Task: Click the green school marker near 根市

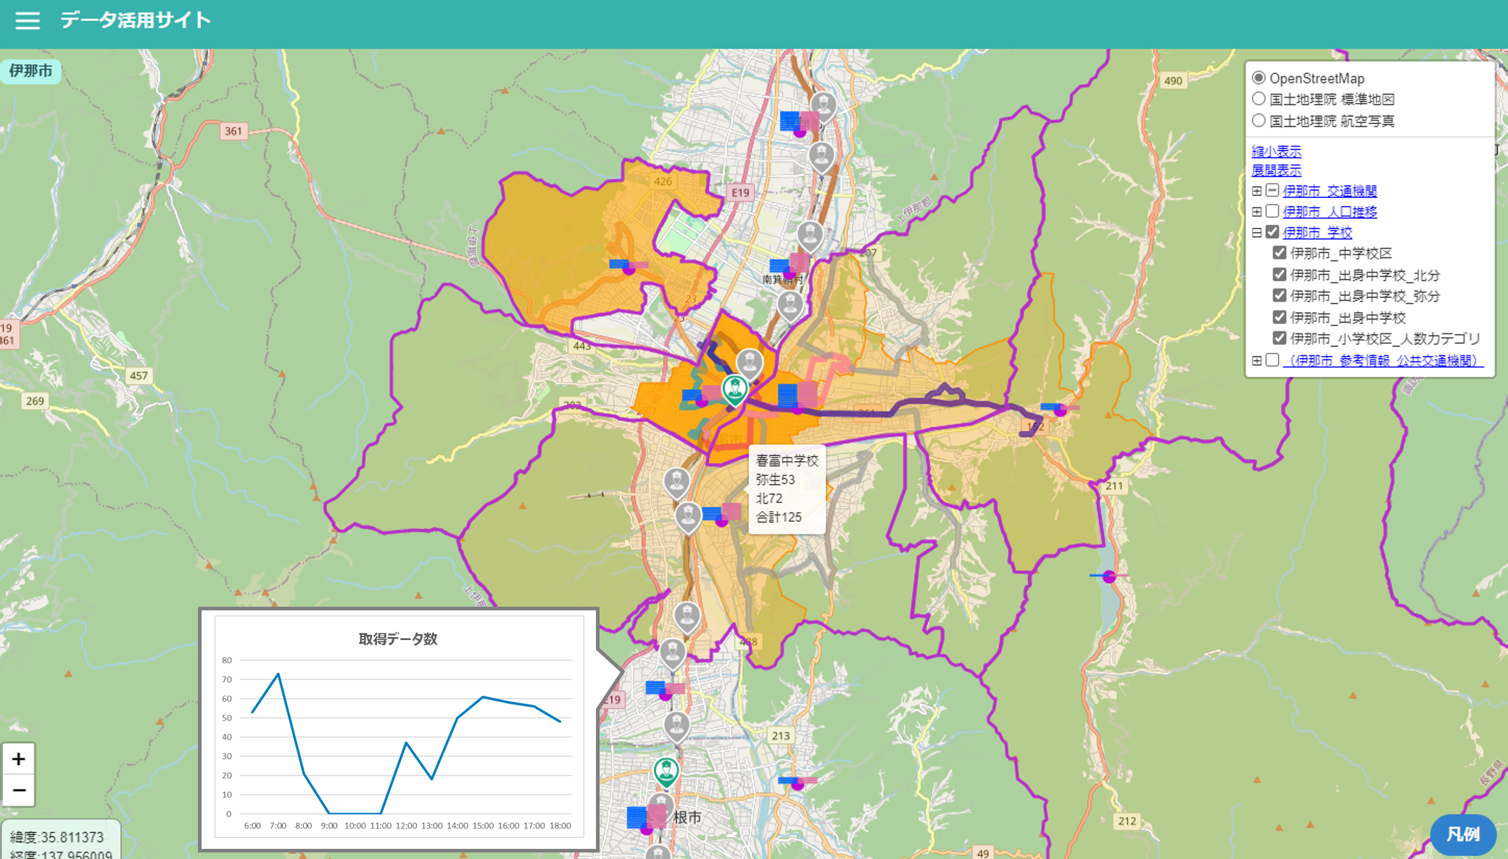Action: pyautogui.click(x=666, y=771)
